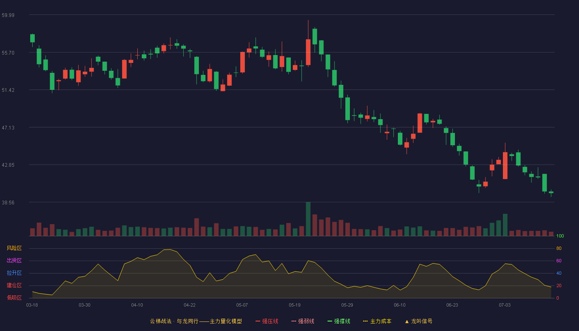Viewport: 579px width, 331px height.
Task: Click the 59.99 price axis label
Action: tap(8, 15)
